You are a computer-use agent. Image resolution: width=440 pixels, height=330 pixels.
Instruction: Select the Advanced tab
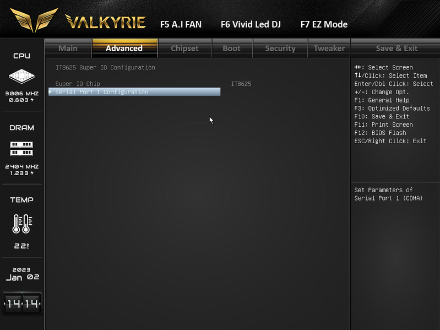pos(124,48)
